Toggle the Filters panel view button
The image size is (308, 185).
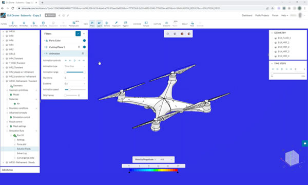(92, 24)
